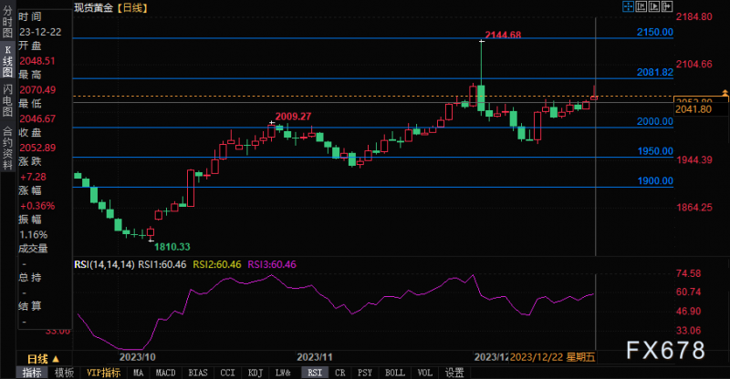Click the 1810.33 low price label
Image resolution: width=730 pixels, height=379 pixels.
[x=172, y=247]
